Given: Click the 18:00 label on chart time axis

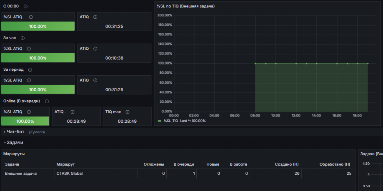Looking at the screenshot, I should click(x=357, y=115).
